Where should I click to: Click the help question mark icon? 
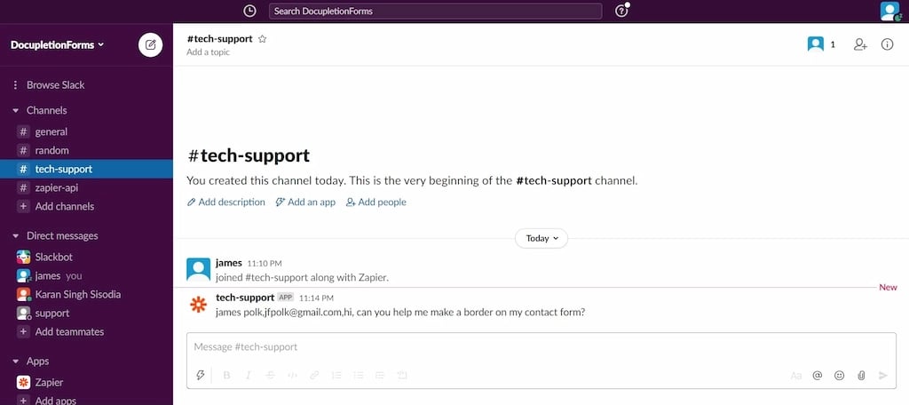(x=620, y=11)
